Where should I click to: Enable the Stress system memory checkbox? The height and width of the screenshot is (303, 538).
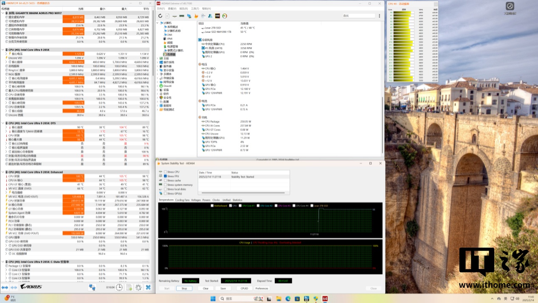point(166,185)
